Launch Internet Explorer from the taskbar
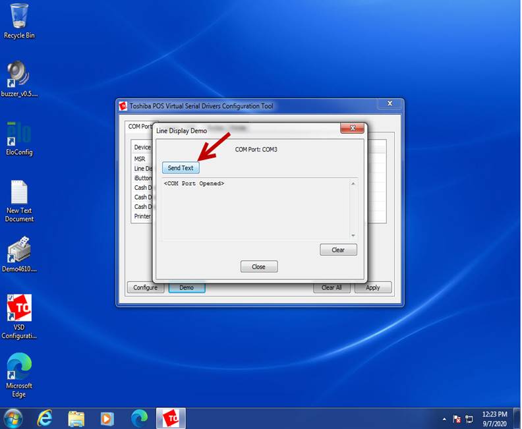The width and height of the screenshot is (522, 429). coord(45,418)
